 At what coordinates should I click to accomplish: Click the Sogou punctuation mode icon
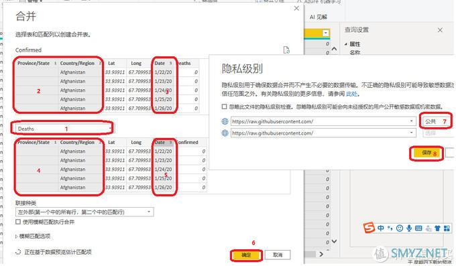(390, 228)
